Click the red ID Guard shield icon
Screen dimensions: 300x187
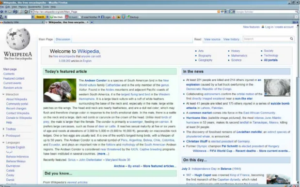pos(67,17)
